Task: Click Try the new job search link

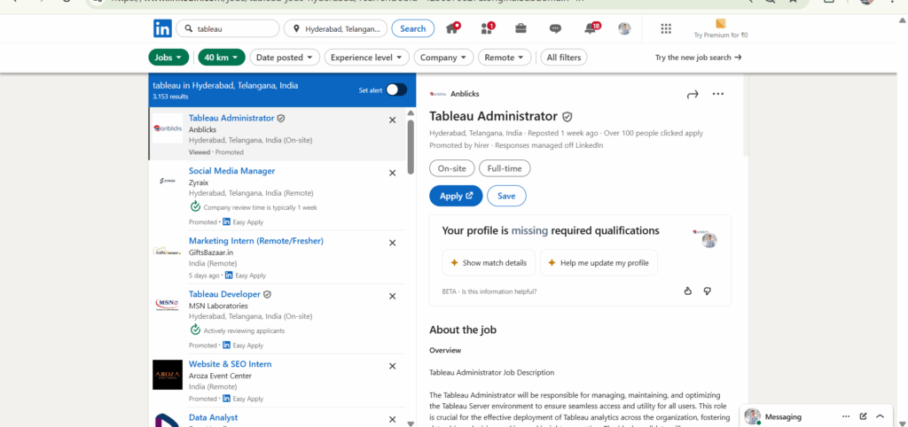Action: 699,58
